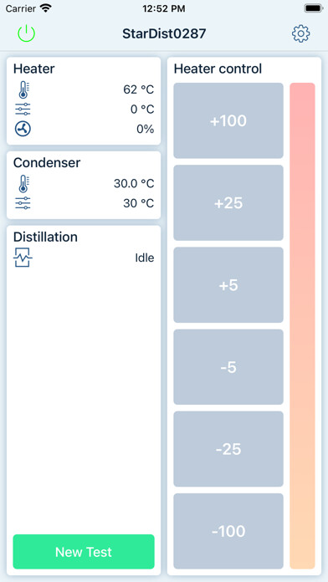This screenshot has height=582, width=328.
Task: Tap the StarDist0287 device title
Action: tap(164, 33)
